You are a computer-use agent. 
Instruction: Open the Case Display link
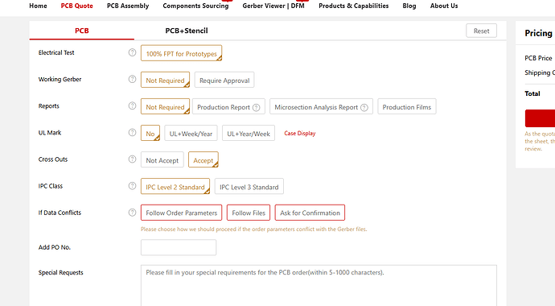300,133
